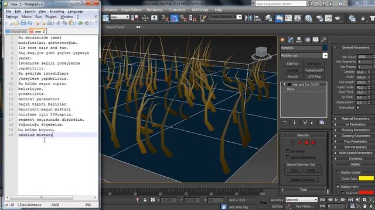Toggle the Graphite ribbon icon
The width and height of the screenshot is (375, 210).
[279, 18]
